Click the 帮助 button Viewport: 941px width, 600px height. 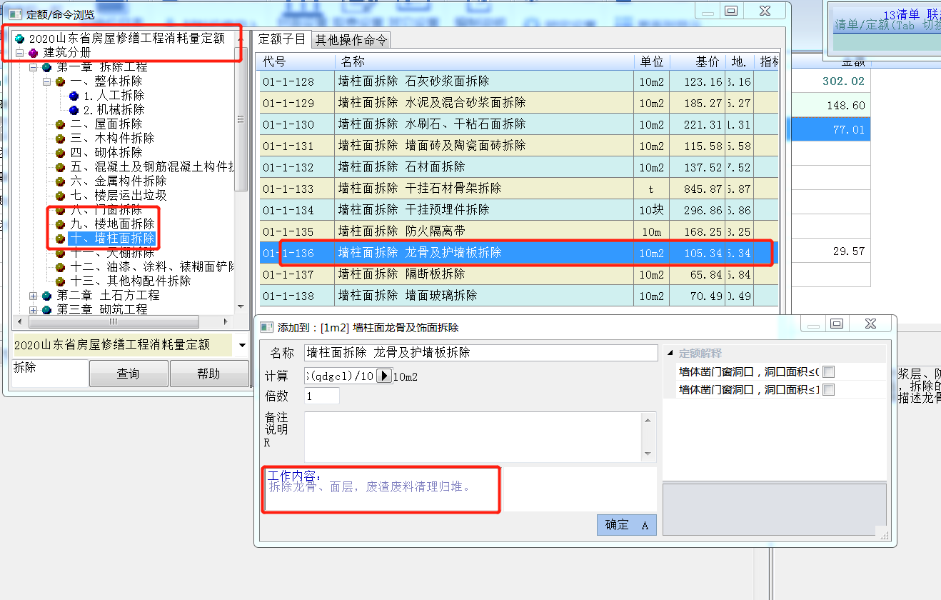tap(209, 374)
